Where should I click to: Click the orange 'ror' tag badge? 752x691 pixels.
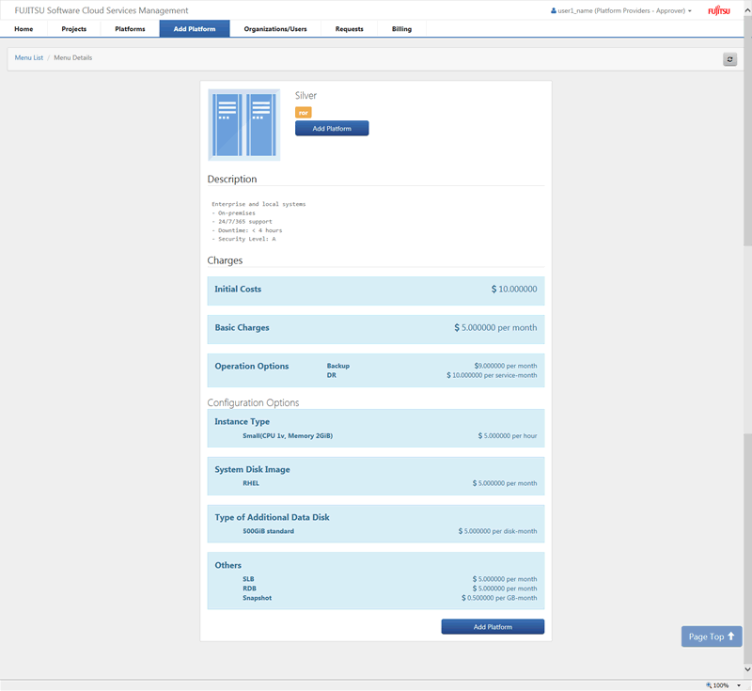click(303, 113)
